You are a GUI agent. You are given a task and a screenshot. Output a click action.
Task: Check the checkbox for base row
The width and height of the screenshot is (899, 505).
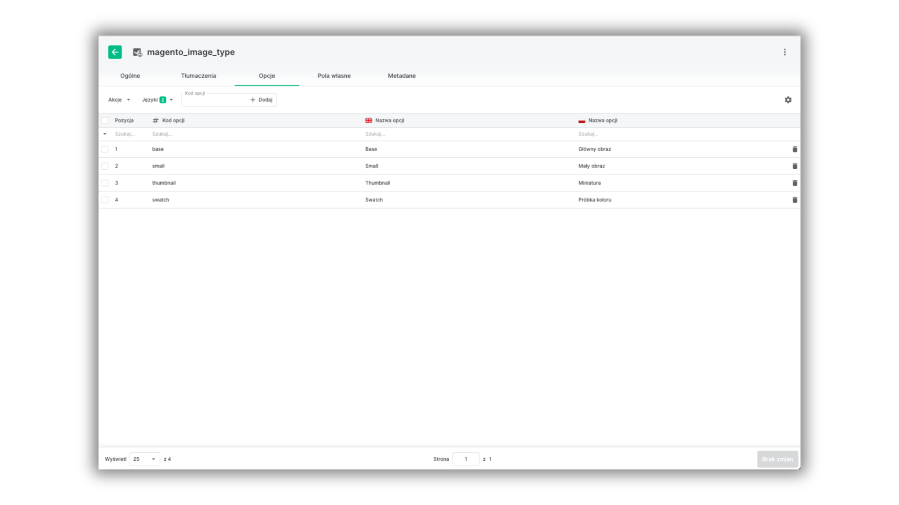click(x=105, y=149)
